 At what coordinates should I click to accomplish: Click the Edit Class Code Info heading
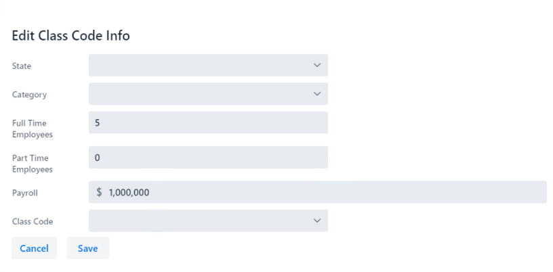(x=70, y=36)
